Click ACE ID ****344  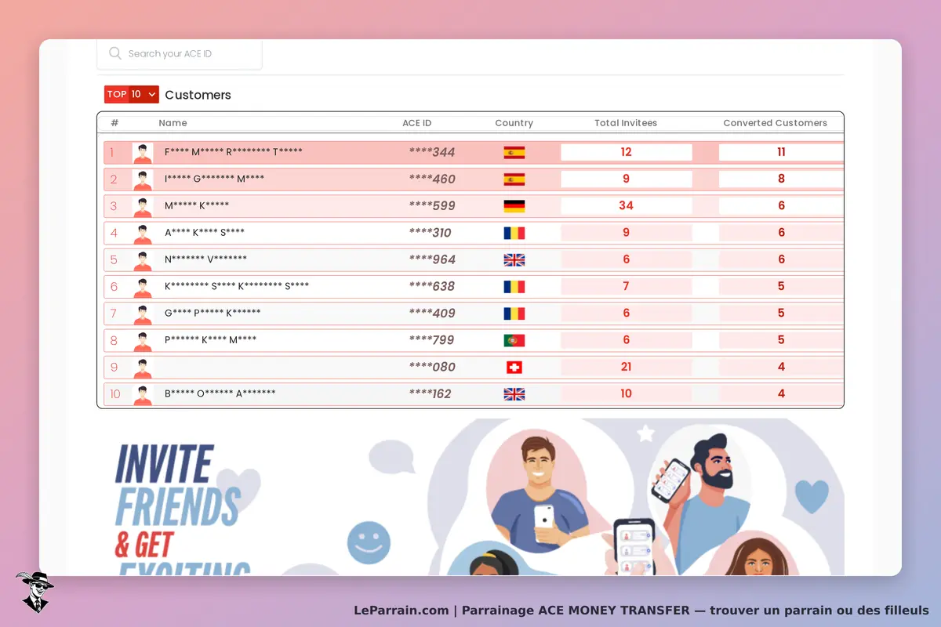pos(432,152)
